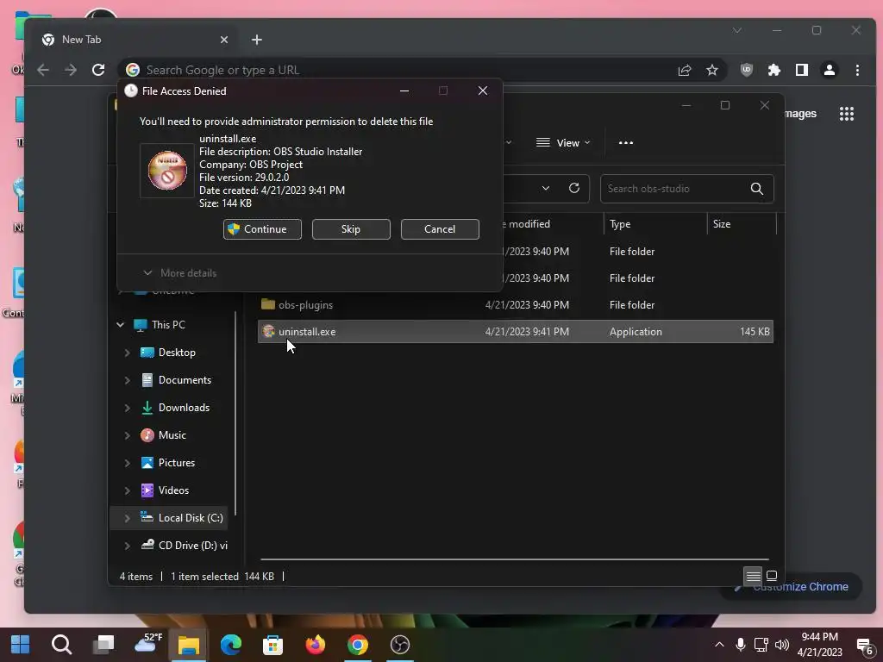883x662 pixels.
Task: Select the uninstall.exe file row
Action: 516,332
